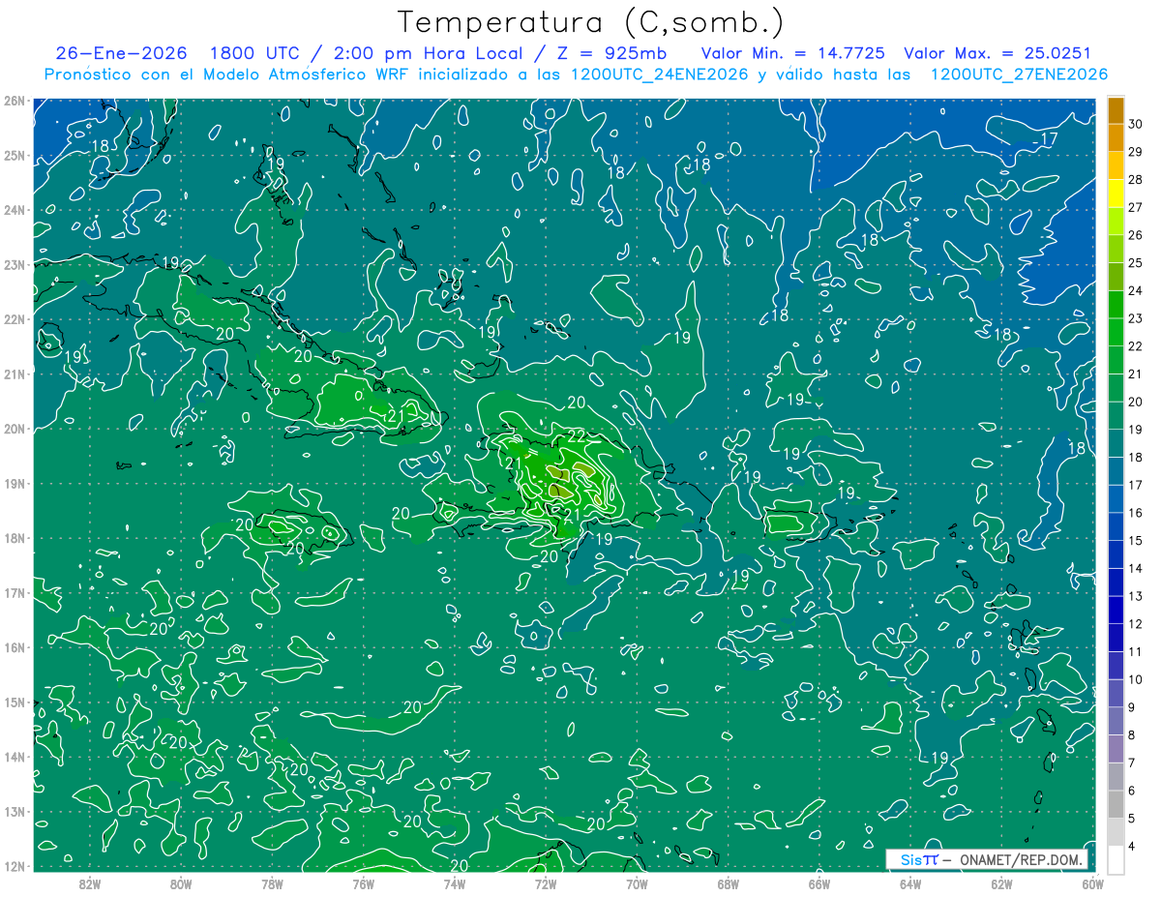Click the "16N" latitude label
Image resolution: width=1161 pixels, height=897 pixels.
[14, 647]
